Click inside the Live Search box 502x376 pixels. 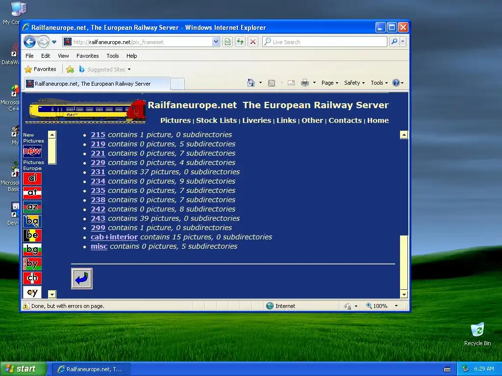(325, 42)
